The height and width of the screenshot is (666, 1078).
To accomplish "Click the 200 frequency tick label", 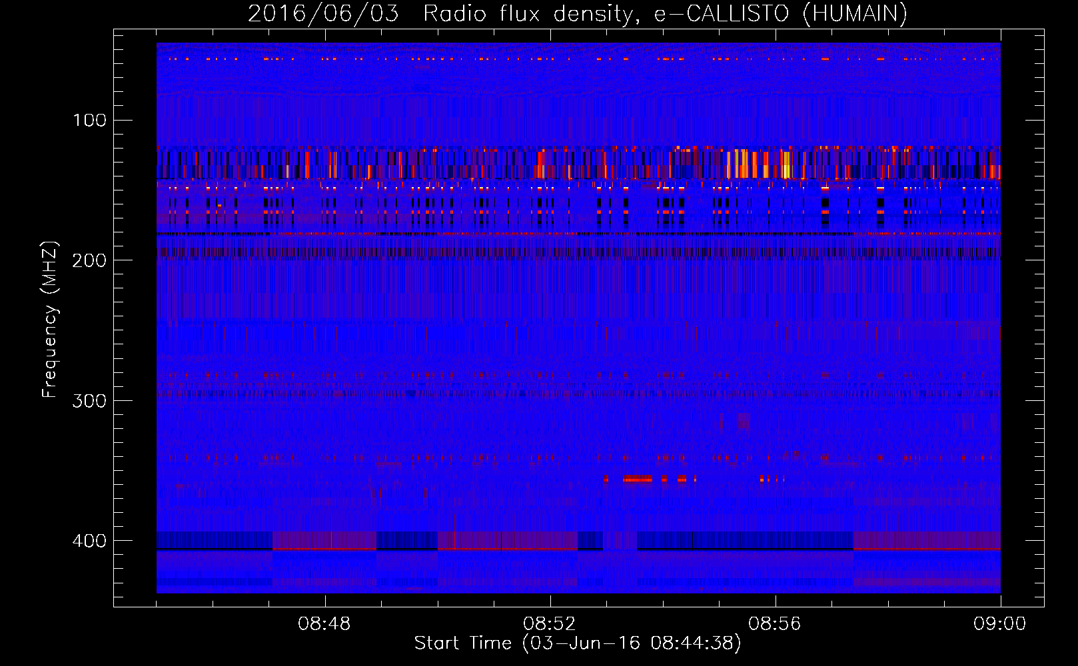I will pos(90,260).
